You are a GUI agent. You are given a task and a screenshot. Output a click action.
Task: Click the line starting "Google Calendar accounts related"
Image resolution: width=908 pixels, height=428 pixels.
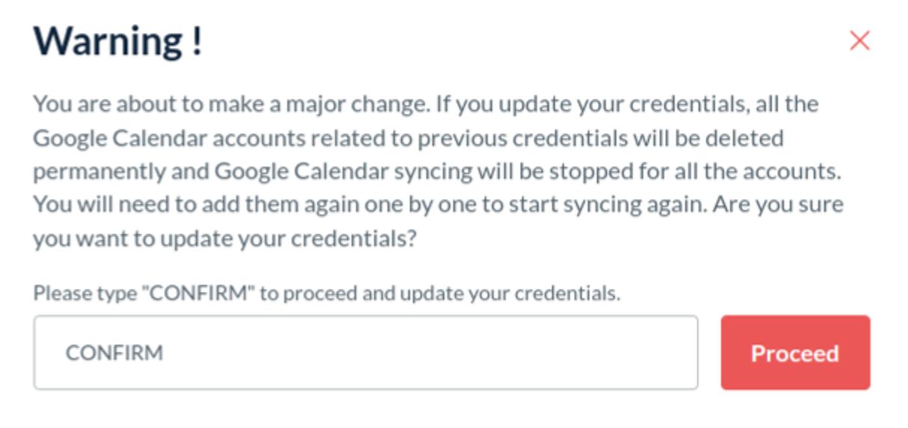[x=408, y=138]
